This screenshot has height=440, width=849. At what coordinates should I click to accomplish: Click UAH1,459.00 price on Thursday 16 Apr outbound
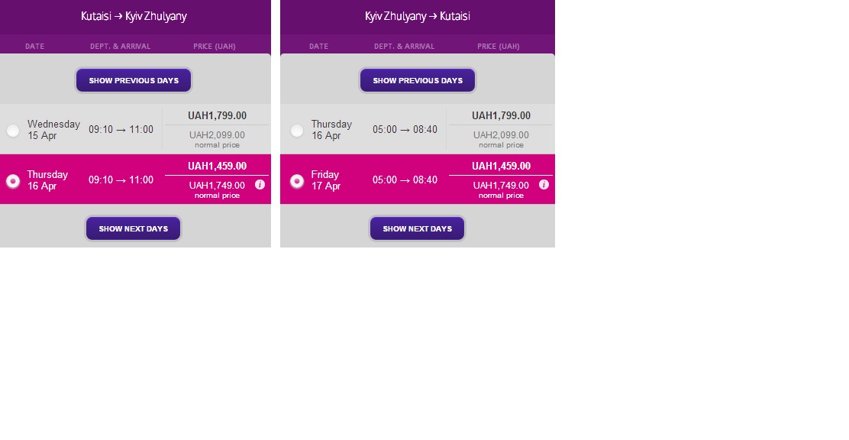click(x=217, y=167)
